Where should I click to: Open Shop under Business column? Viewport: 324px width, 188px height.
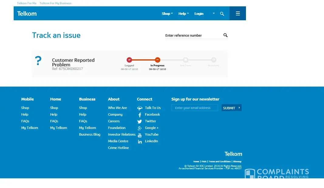point(83,108)
